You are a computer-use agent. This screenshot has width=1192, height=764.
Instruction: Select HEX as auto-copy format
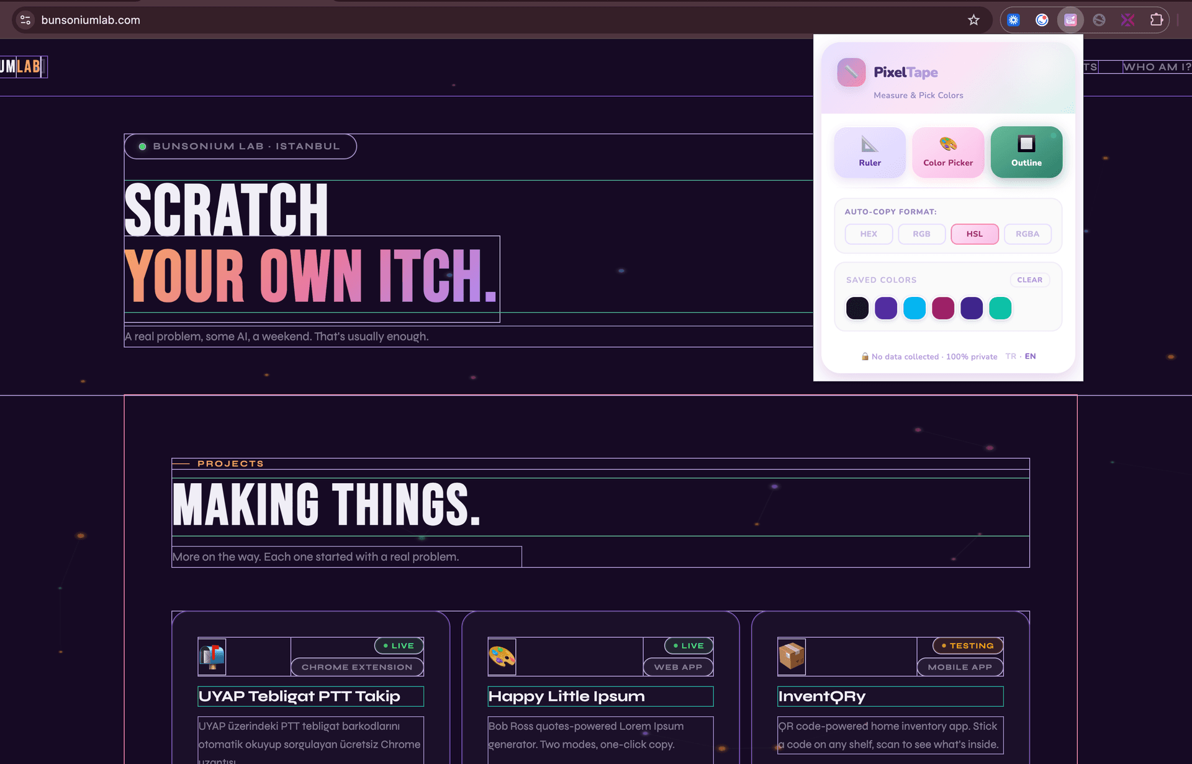(x=869, y=234)
